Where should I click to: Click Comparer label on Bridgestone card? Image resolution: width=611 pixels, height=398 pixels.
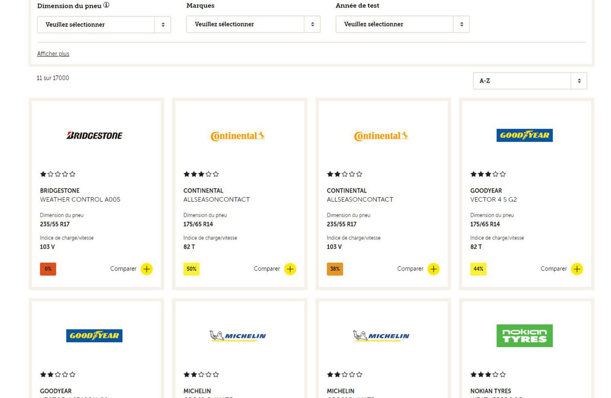coord(123,269)
